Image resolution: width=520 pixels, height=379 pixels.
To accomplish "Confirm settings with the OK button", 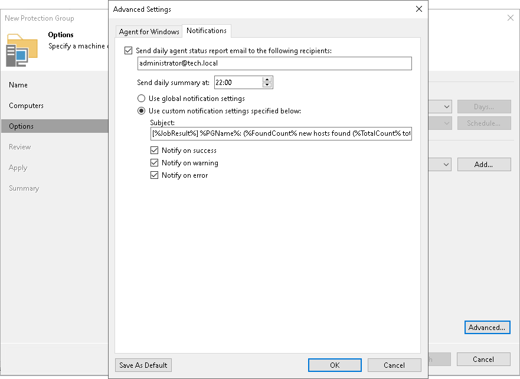I will click(334, 365).
